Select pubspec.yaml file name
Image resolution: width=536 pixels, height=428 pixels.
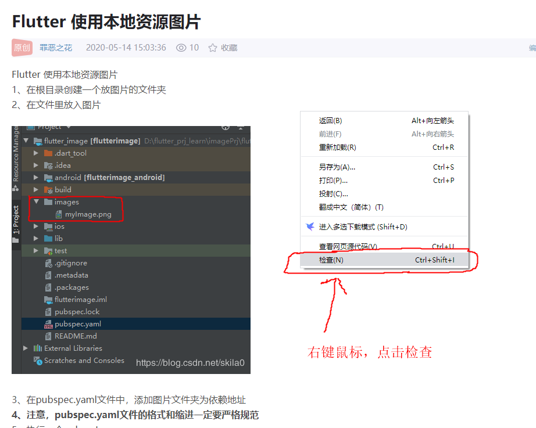click(78, 324)
